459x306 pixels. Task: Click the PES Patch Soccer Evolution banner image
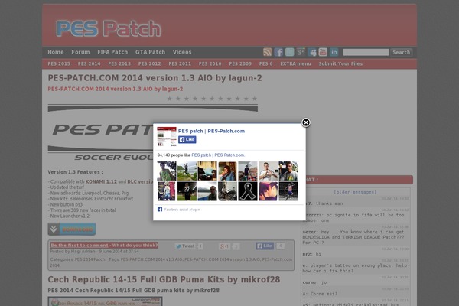tap(153, 133)
